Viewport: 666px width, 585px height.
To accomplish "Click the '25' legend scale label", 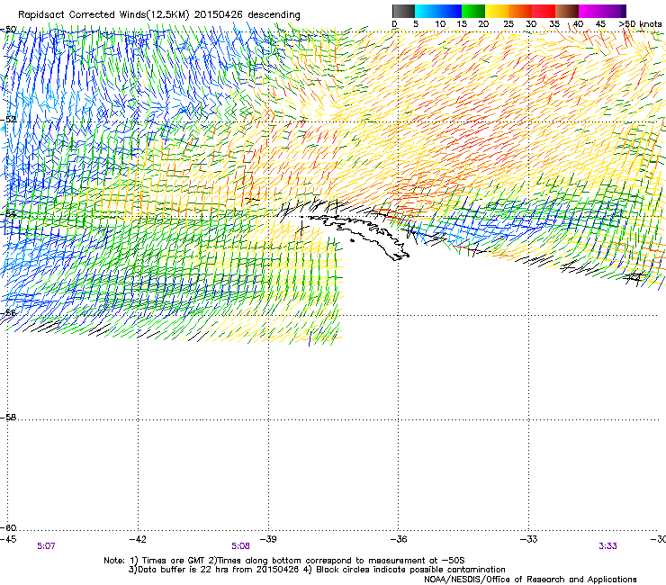I will click(508, 24).
